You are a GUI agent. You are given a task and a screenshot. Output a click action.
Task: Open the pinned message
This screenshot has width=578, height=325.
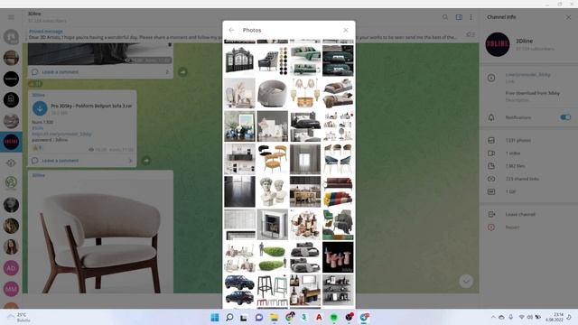coord(243,34)
